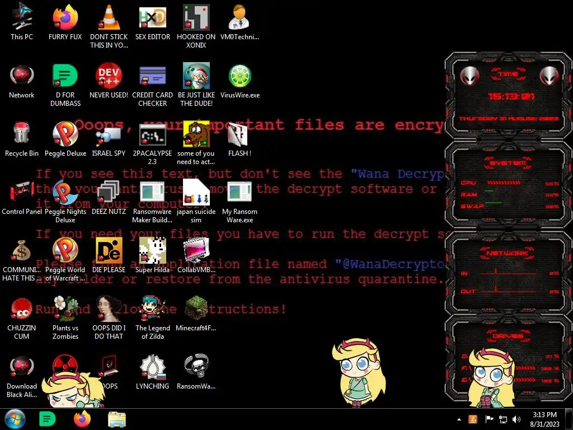The width and height of the screenshot is (573, 430).
Task: Select the Peggle Nights Deluxe icon
Action: (65, 201)
